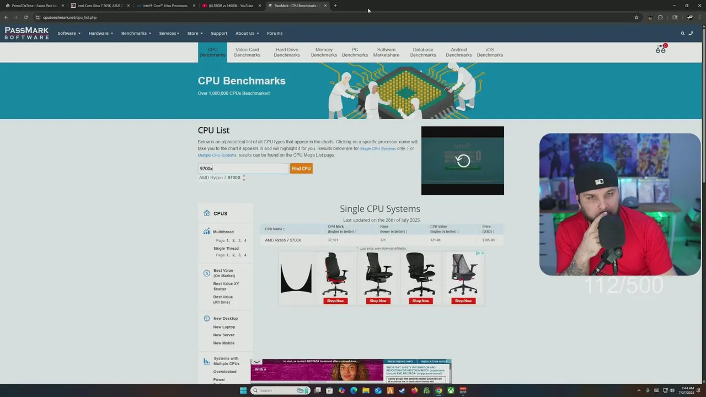Switch to Memory Benchmarks tab
This screenshot has height=397, width=706.
click(x=324, y=52)
